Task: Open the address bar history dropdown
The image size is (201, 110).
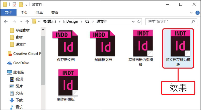Action: tap(133, 22)
